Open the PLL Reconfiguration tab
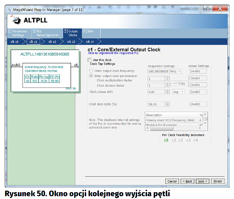The image size is (234, 199). [45, 33]
